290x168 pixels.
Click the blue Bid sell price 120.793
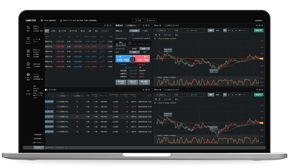click(x=124, y=60)
